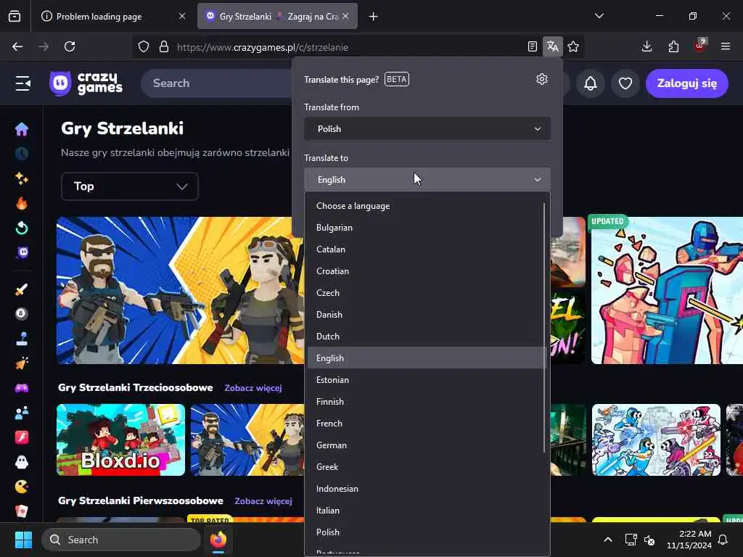Choose Croatian in the language list
The image size is (743, 557).
[x=425, y=271]
